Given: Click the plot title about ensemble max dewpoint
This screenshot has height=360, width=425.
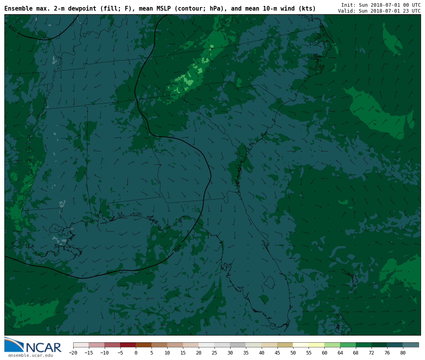Looking at the screenshot, I should tap(160, 9).
